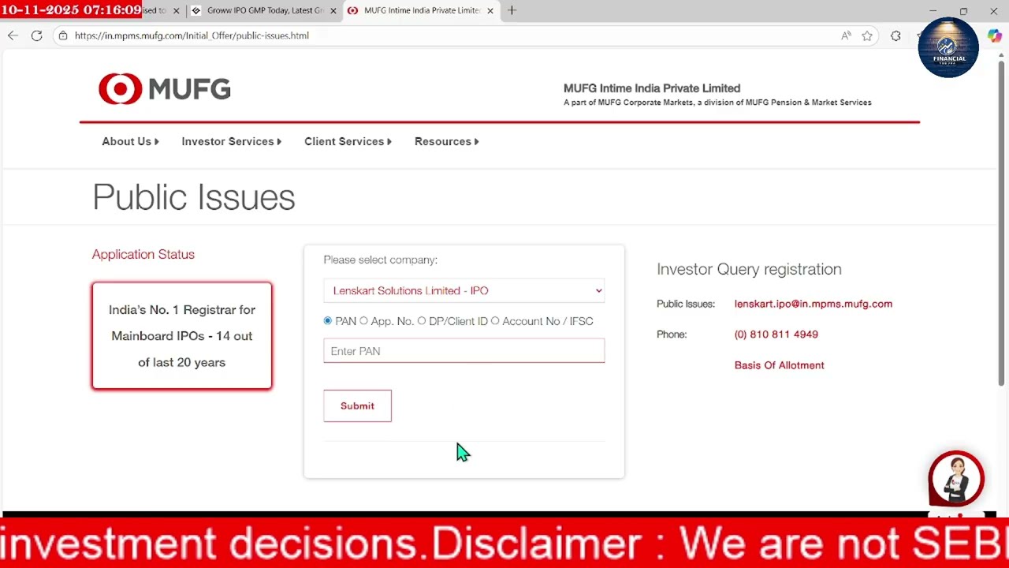The width and height of the screenshot is (1009, 568).
Task: Click the India's No. 1 Registrar box
Action: coord(182,336)
